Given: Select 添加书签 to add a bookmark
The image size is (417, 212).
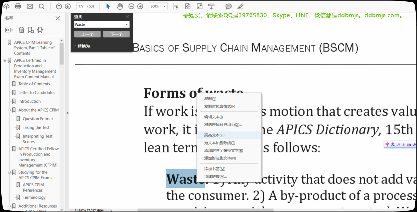Looking at the screenshot, I should pos(229,169).
